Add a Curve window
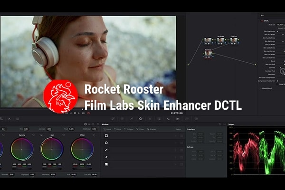 coord(140,129)
